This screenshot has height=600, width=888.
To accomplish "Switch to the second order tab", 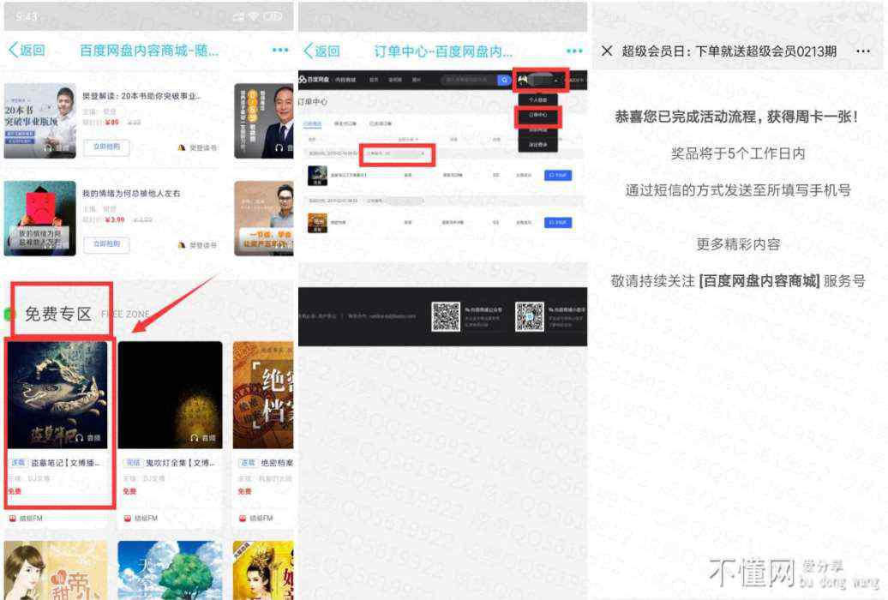I will [345, 123].
